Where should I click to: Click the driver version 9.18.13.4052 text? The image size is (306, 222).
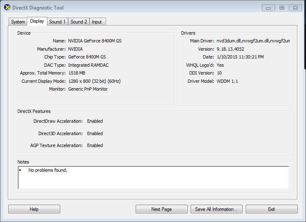233,49
